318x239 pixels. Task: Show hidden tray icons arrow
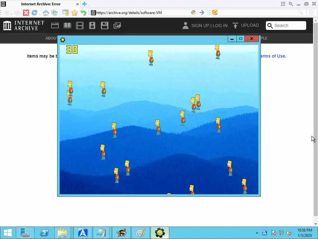257,233
